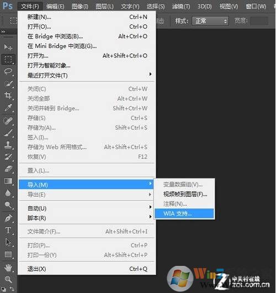Open the 3D(D) menu
276x293 pixels.
coord(205,7)
